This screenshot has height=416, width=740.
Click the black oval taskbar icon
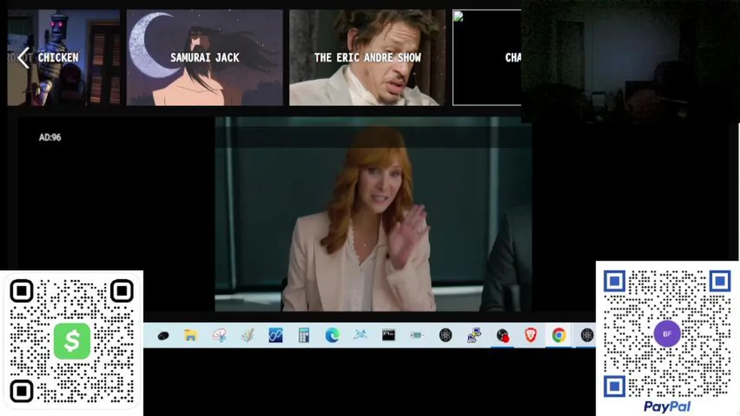click(163, 336)
